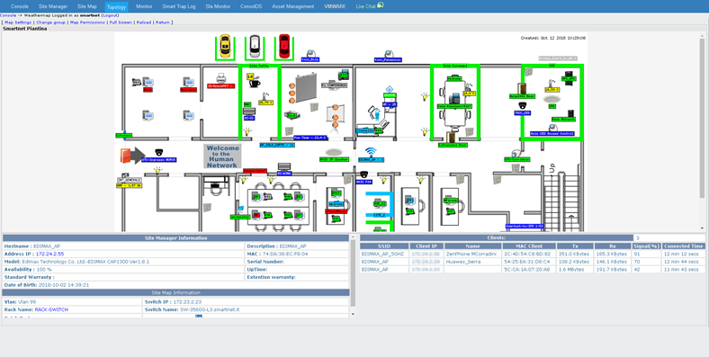Click the Live Chat bubble icon
Image resolution: width=709 pixels, height=357 pixels.
(x=381, y=5)
